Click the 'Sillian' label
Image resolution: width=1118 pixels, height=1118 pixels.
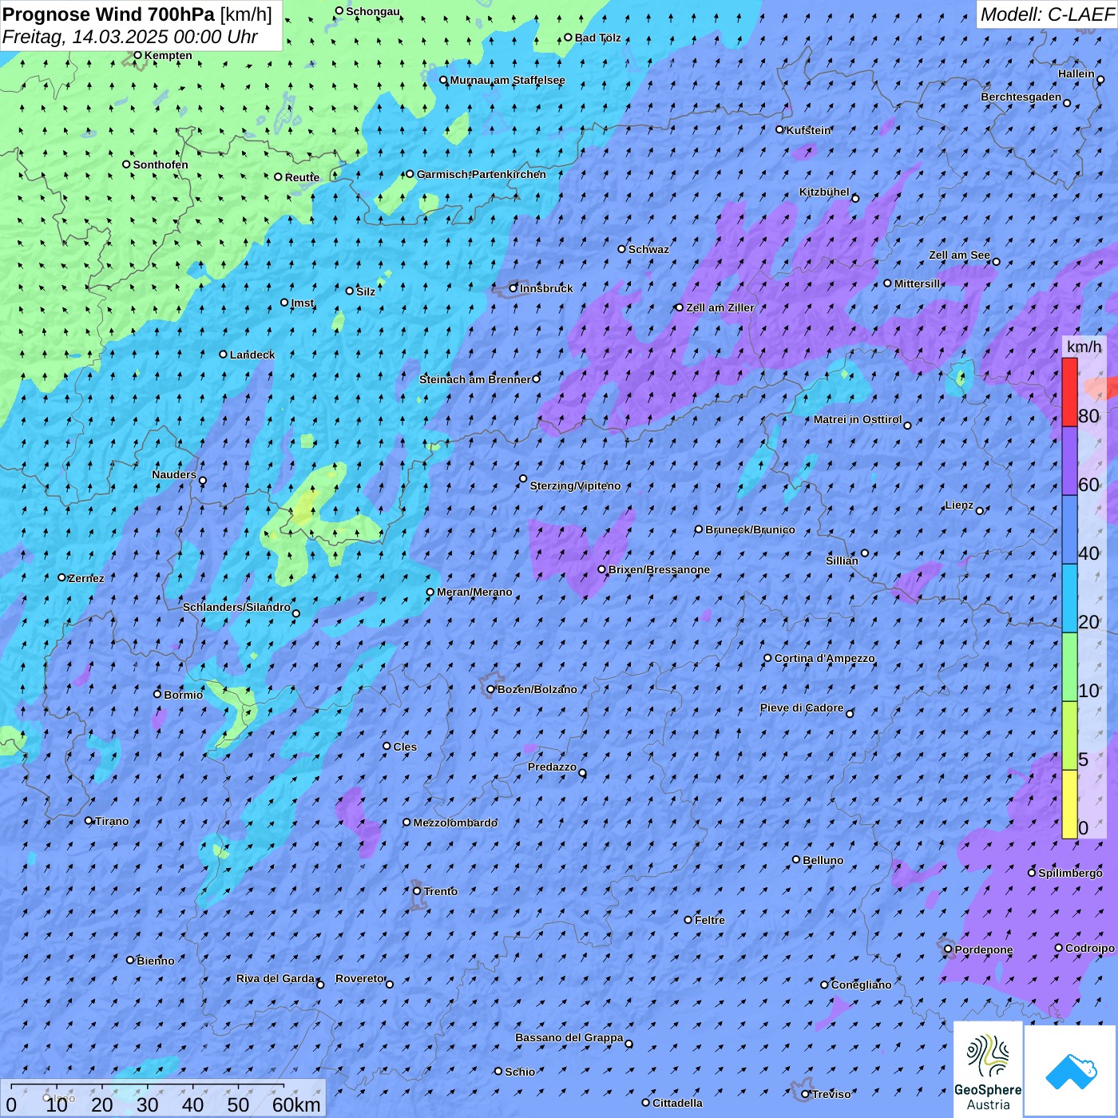point(842,561)
